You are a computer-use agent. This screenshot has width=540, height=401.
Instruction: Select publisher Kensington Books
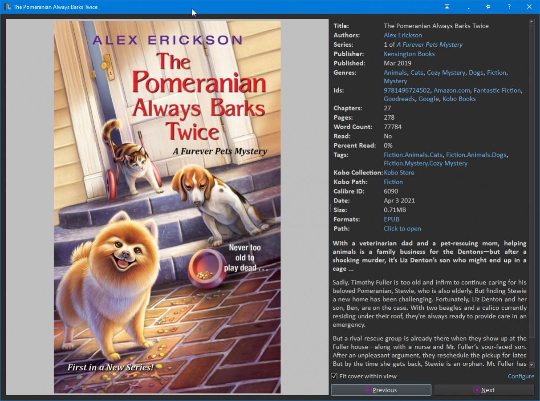coord(409,54)
